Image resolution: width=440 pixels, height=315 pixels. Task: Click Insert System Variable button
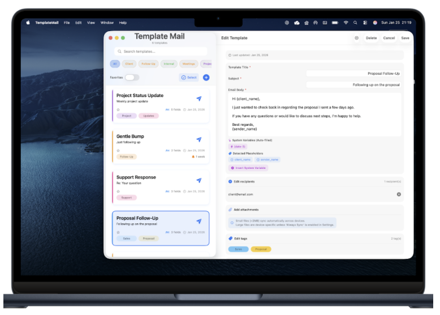coord(248,168)
